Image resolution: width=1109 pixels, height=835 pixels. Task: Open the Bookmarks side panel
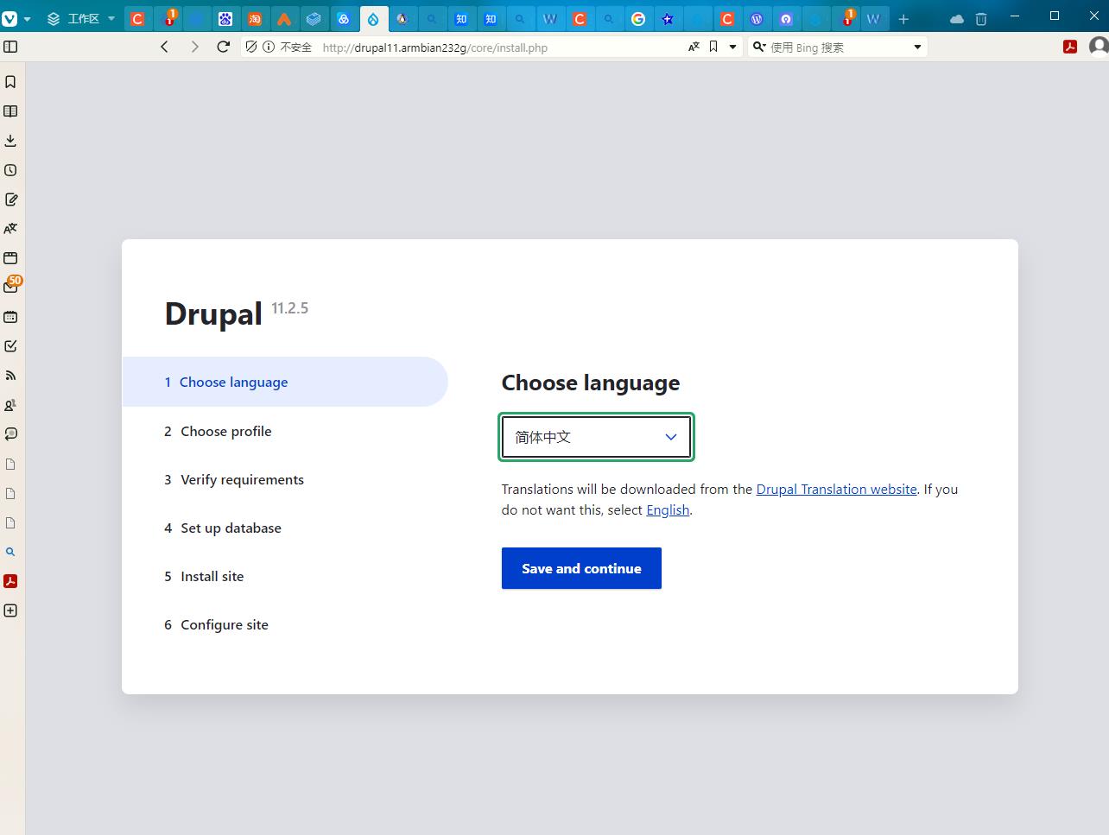(x=10, y=82)
